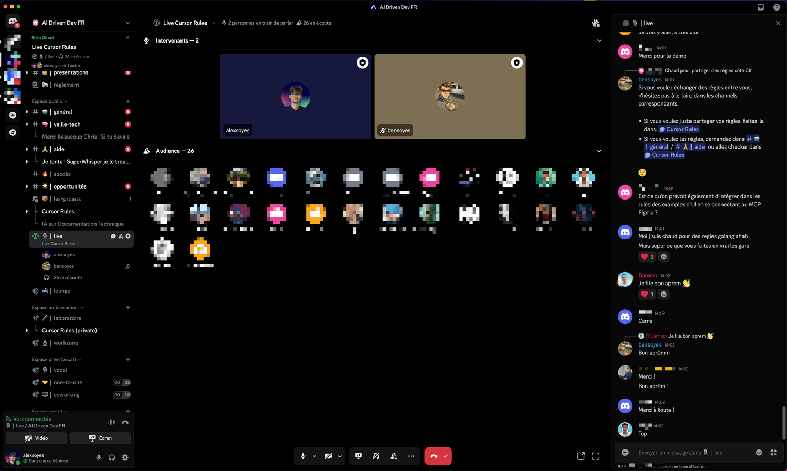The height and width of the screenshot is (471, 787).
Task: Open the emoji picker in message box
Action: click(759, 452)
